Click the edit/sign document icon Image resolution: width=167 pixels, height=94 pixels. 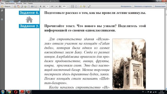tap(22, 6)
